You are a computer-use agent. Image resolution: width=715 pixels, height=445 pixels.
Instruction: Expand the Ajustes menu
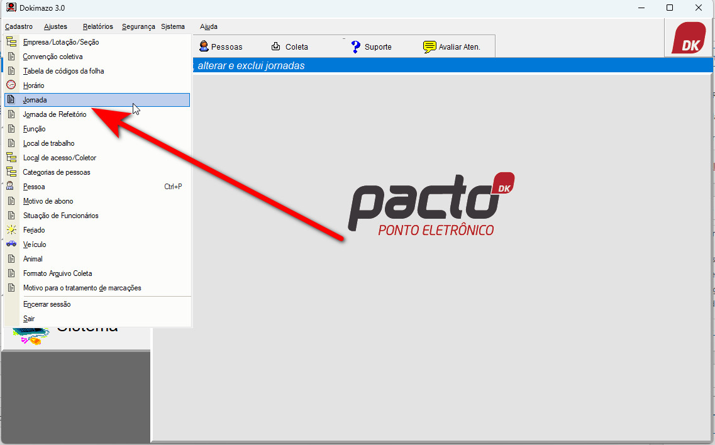pyautogui.click(x=55, y=26)
